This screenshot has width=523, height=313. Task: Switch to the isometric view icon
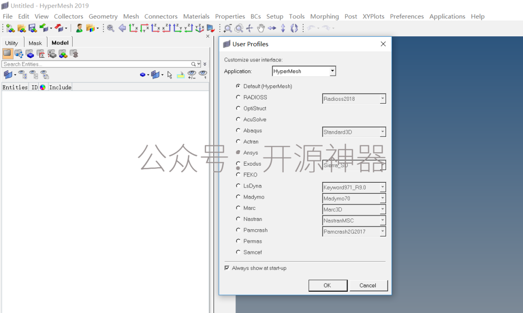[x=200, y=29]
